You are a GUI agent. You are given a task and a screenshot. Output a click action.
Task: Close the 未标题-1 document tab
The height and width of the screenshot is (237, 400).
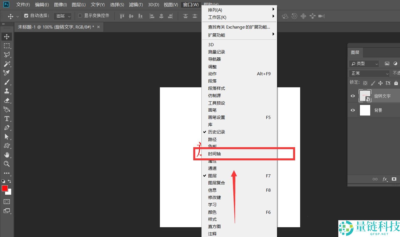[x=98, y=27]
